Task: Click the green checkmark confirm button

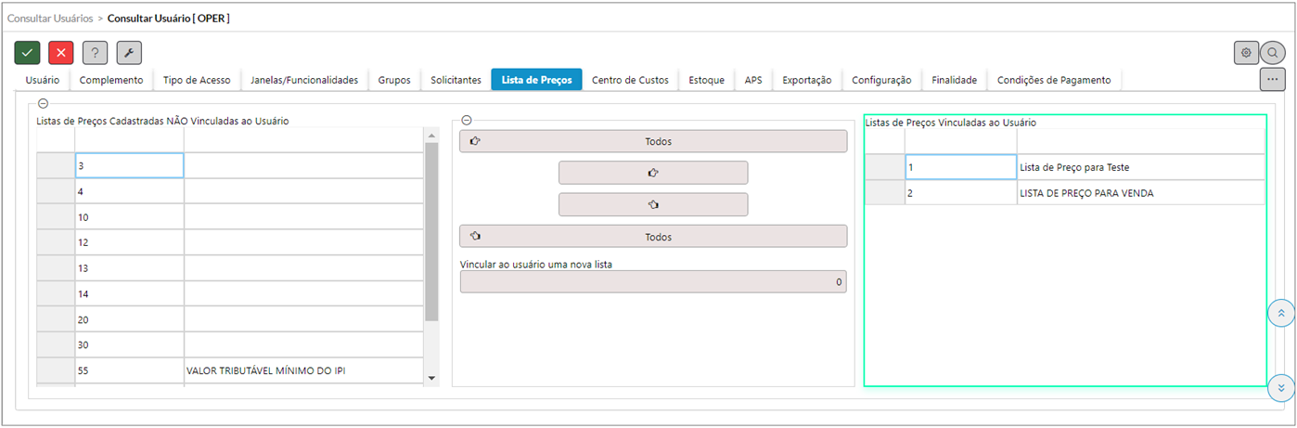Action: click(27, 53)
